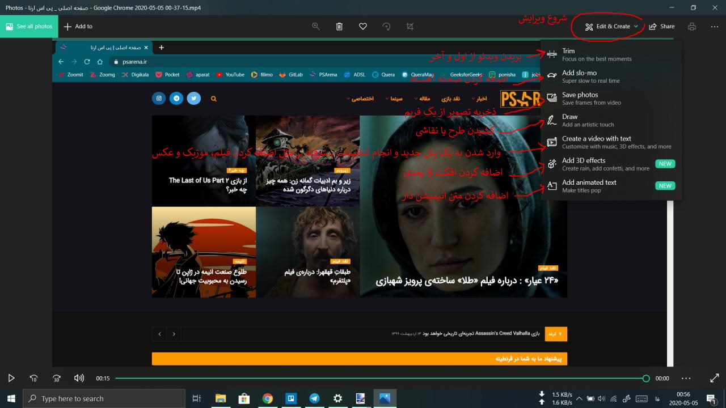Click the Photos app taskbar icon

[385, 398]
